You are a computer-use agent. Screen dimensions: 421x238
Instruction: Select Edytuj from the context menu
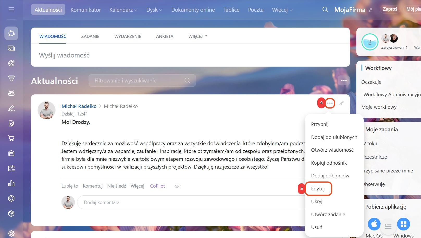tap(318, 189)
